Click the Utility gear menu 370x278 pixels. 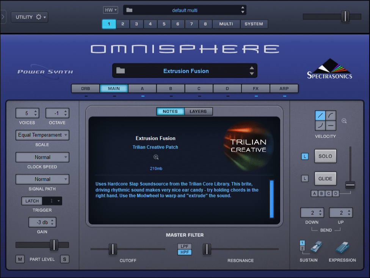30,17
